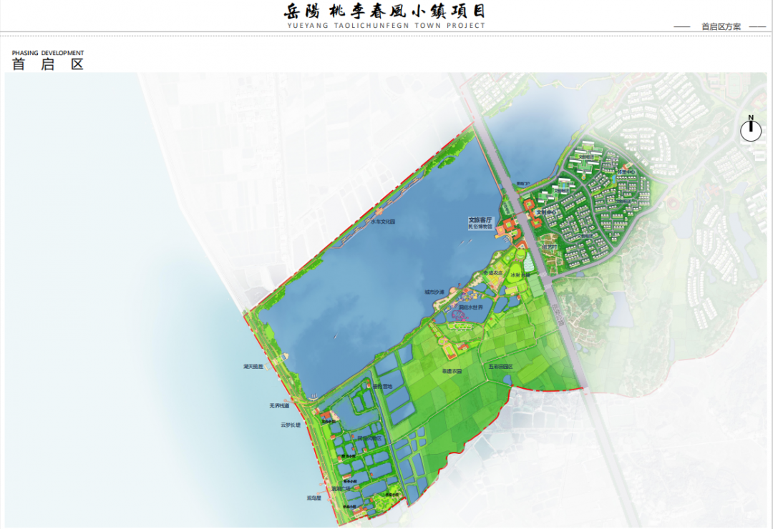Click the 滨湖广场 label
773x529 pixels.
(342, 489)
